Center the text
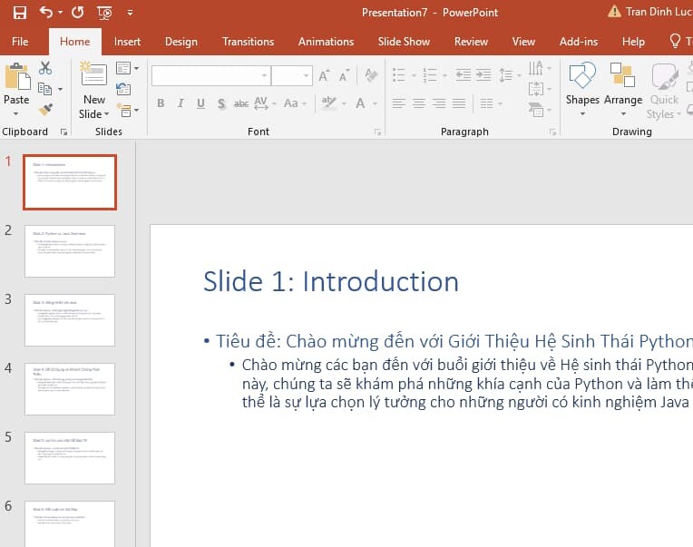 (x=419, y=103)
